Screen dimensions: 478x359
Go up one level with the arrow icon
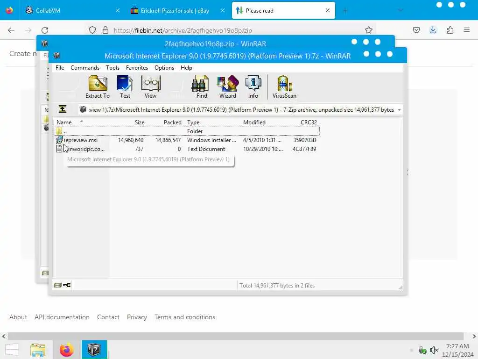click(x=63, y=109)
